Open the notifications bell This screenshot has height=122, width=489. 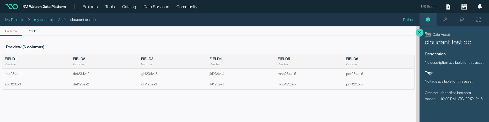(480, 7)
